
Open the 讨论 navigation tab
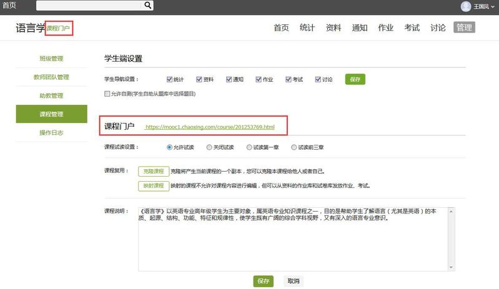click(438, 27)
